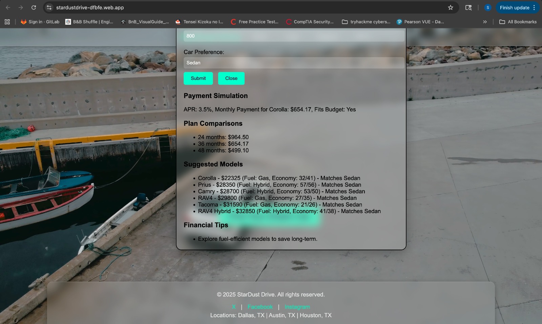The height and width of the screenshot is (324, 542).
Task: Open the X social link in footer
Action: click(x=234, y=307)
